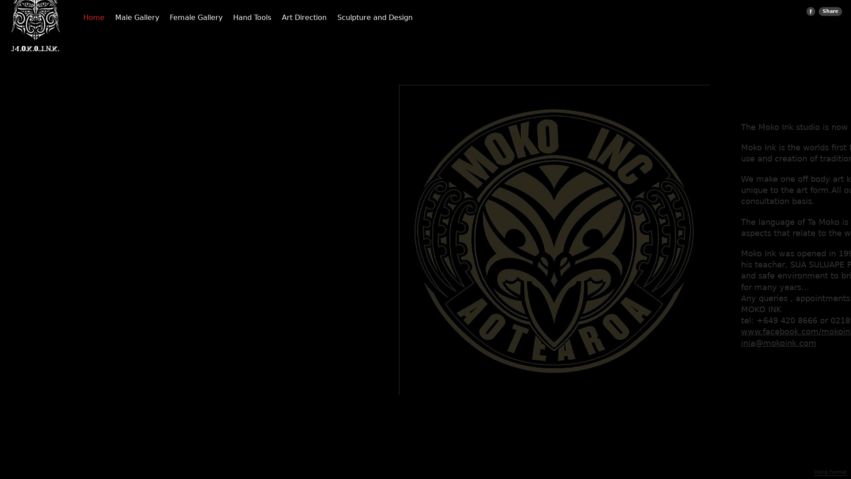Open the Facebook icon link
The height and width of the screenshot is (479, 851).
click(x=811, y=12)
